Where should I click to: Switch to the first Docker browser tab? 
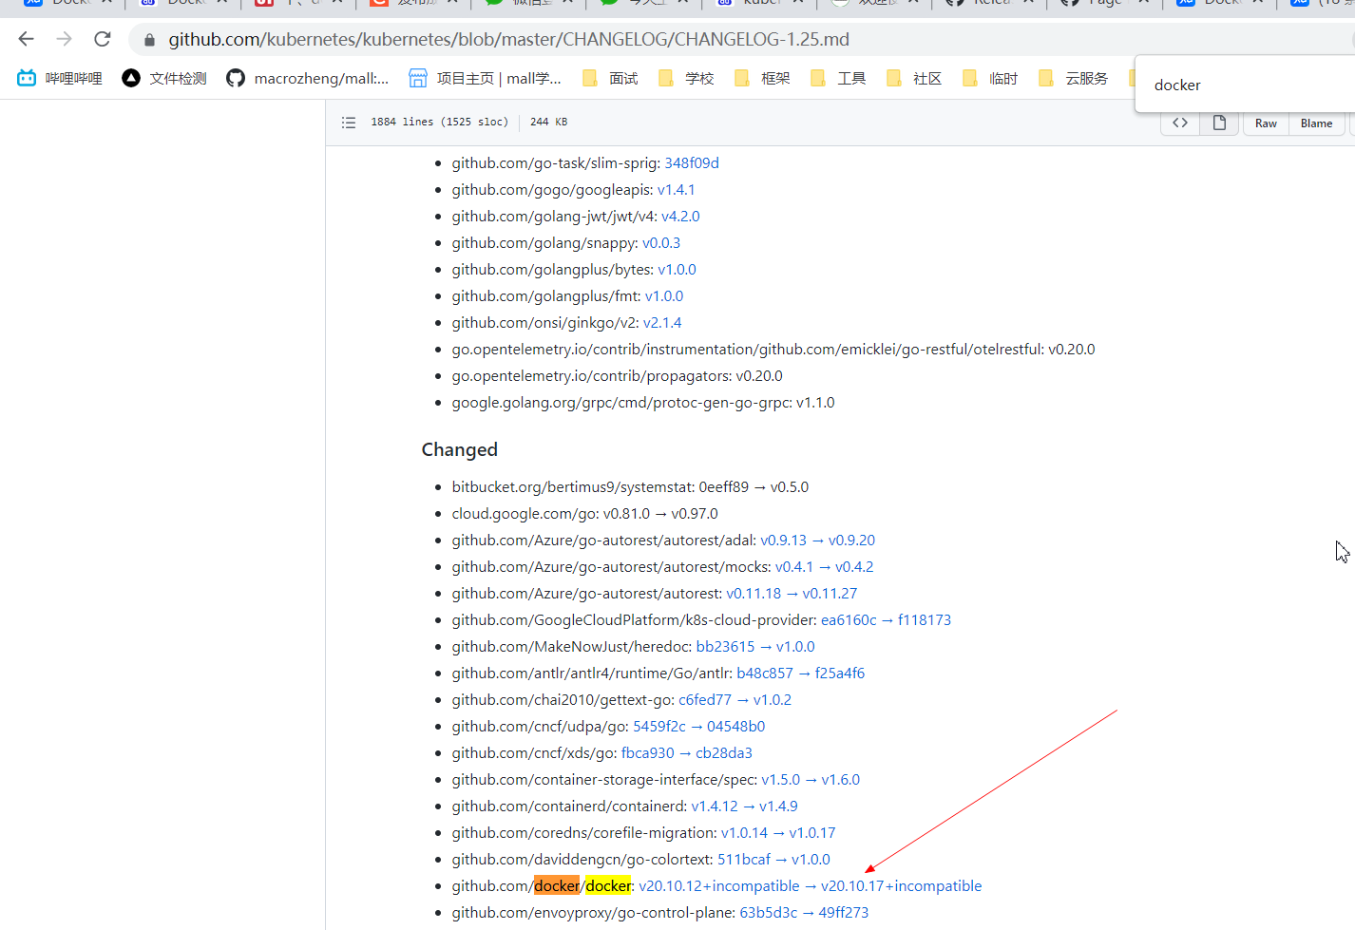[67, 4]
